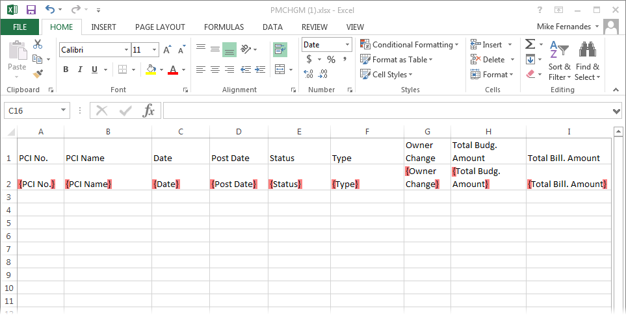Click the Percent Style icon
Image resolution: width=626 pixels, height=315 pixels.
coord(331,60)
